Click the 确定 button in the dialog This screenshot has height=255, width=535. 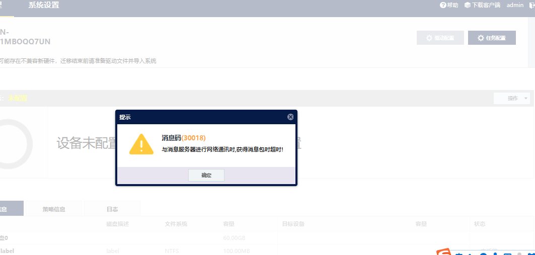(206, 175)
